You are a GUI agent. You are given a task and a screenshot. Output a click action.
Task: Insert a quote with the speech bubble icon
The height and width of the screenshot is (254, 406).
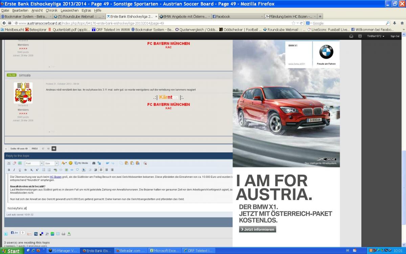(x=77, y=170)
